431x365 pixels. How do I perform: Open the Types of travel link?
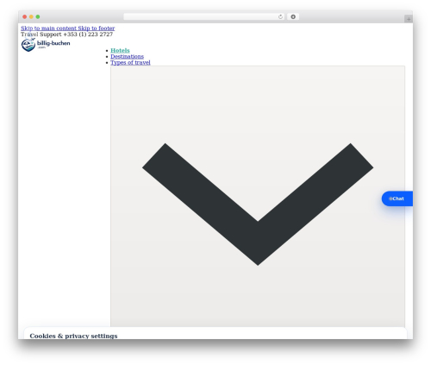click(130, 62)
